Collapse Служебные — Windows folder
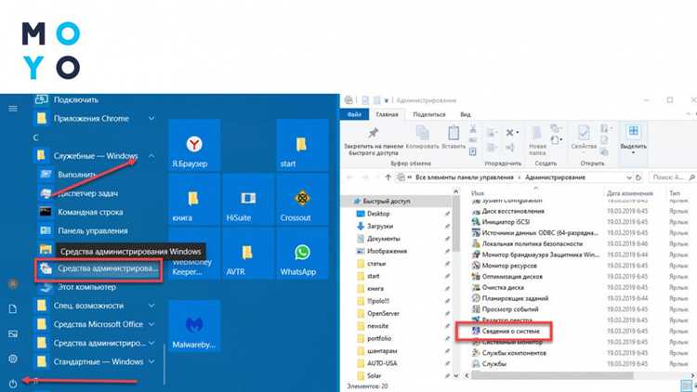Viewport: 697px width, 392px height. coord(151,156)
